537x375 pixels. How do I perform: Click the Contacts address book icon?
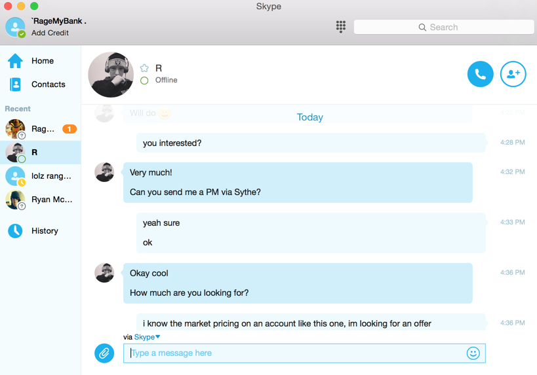[x=15, y=84]
